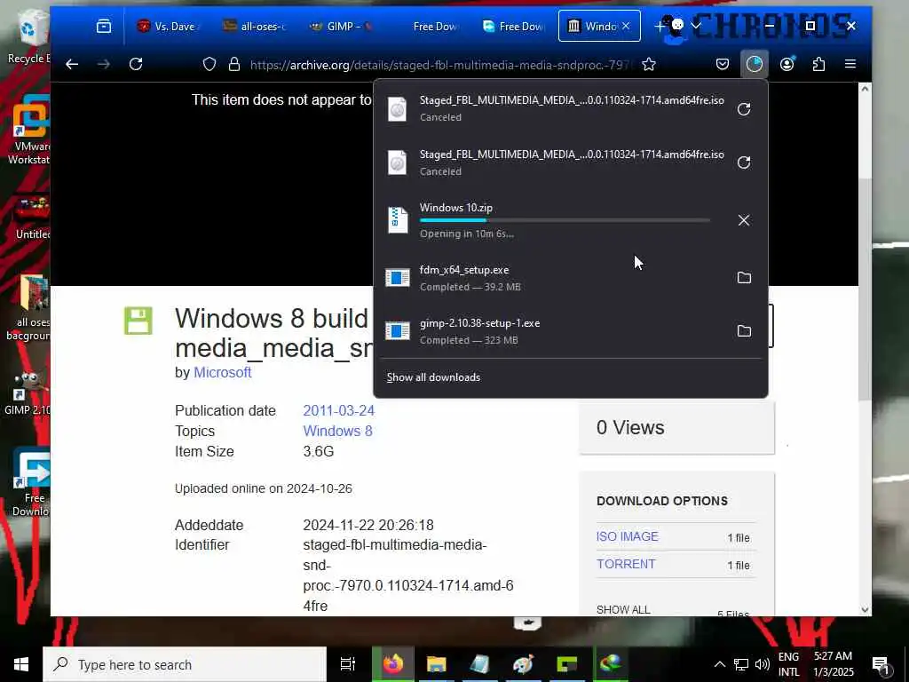Open a new tab with plus
909x682 pixels.
660,26
